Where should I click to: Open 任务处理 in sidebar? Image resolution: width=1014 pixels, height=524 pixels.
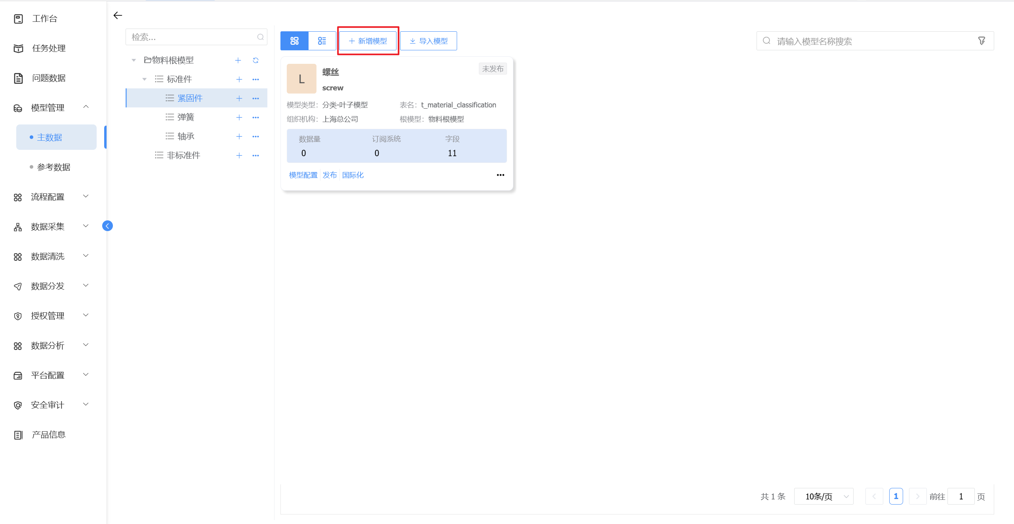(49, 48)
